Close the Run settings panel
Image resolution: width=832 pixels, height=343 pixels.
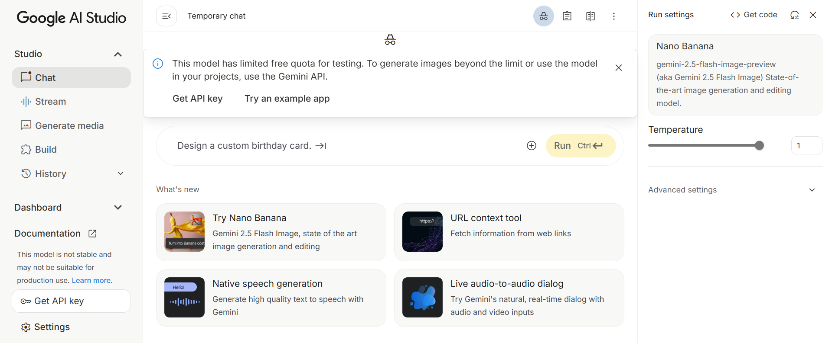click(x=813, y=15)
